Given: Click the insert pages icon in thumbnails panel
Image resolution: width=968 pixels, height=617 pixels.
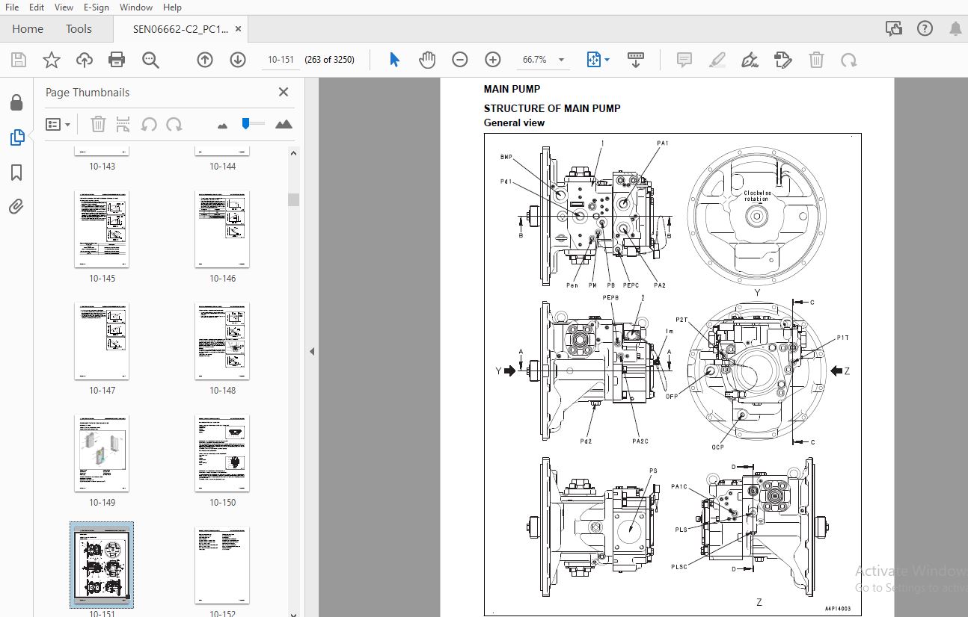Looking at the screenshot, I should pyautogui.click(x=123, y=124).
